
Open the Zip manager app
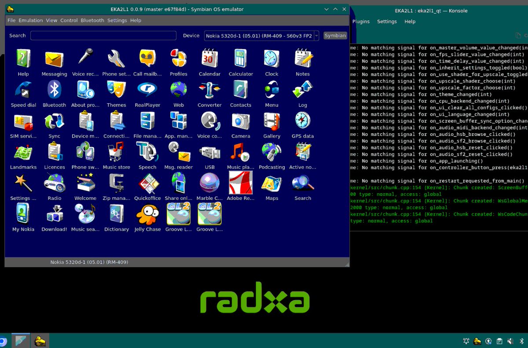tap(117, 183)
